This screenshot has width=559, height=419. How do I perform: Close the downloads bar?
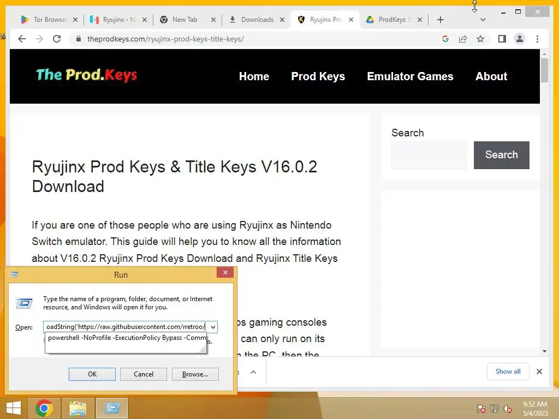(539, 372)
